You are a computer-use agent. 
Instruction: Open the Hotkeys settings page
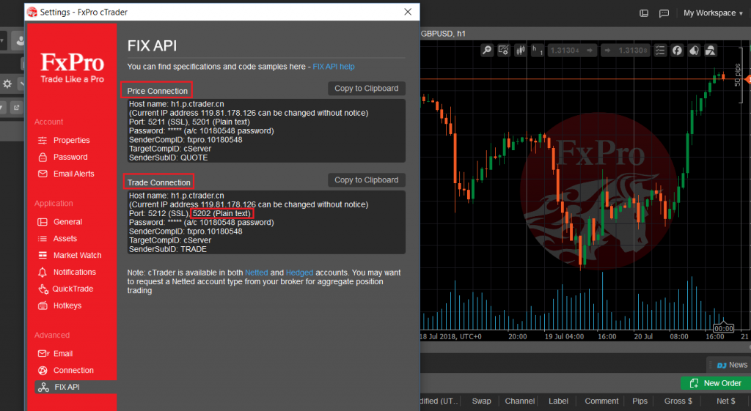click(60, 306)
